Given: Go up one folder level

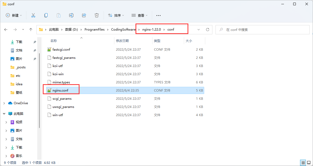Looking at the screenshot, I should pos(31,30).
